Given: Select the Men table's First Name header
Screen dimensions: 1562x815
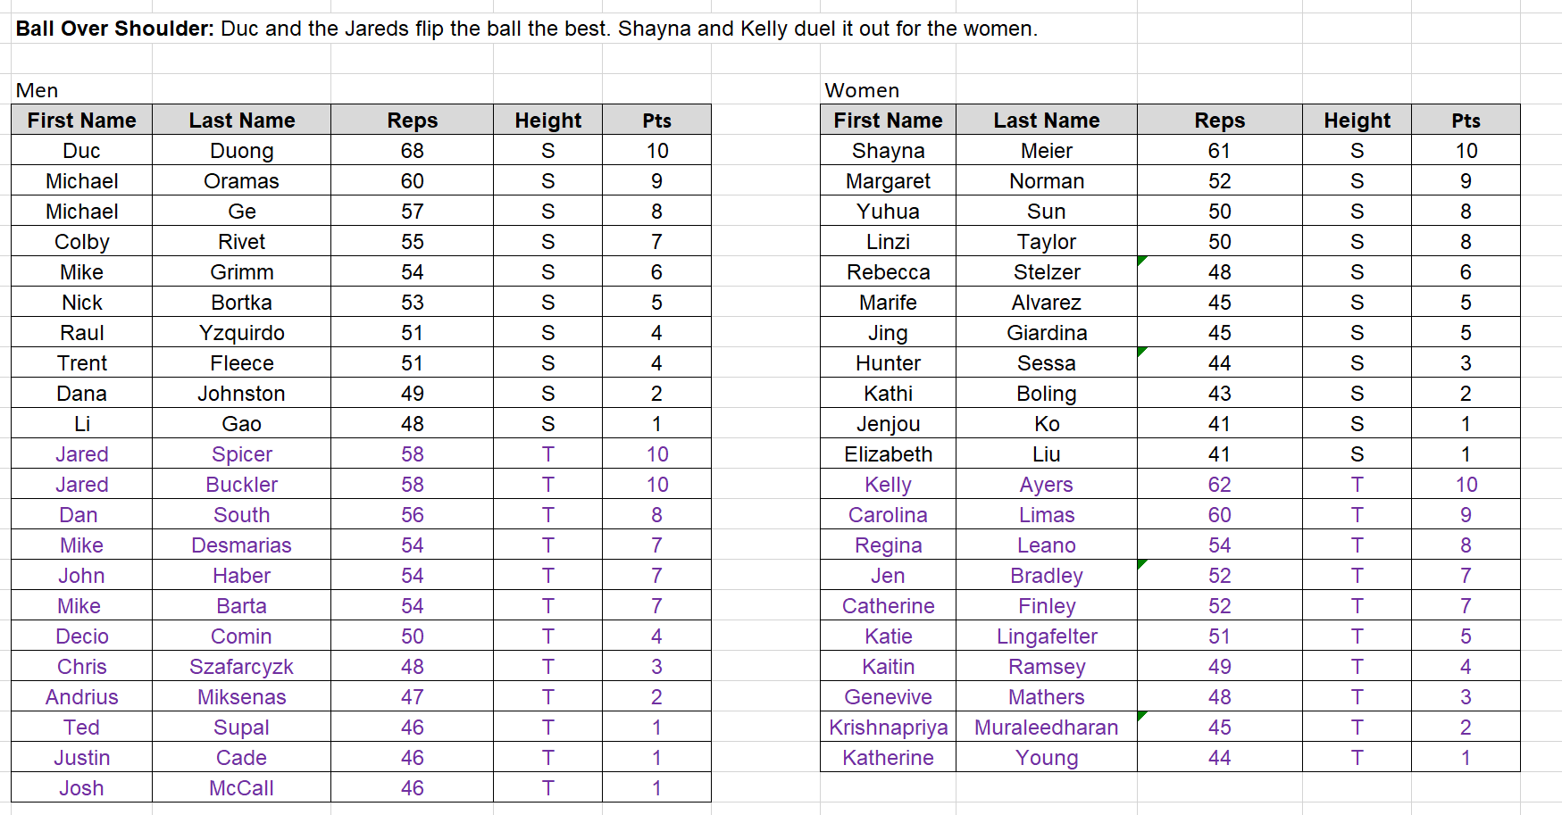Looking at the screenshot, I should tap(81, 120).
